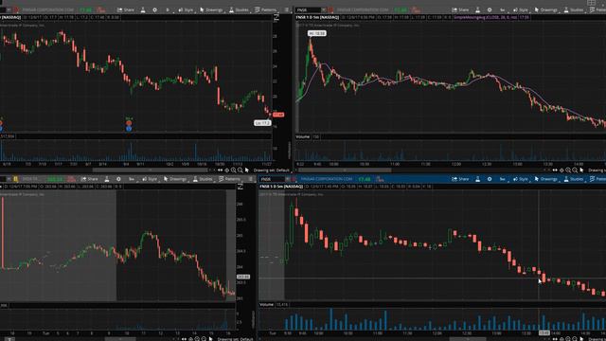The width and height of the screenshot is (606, 341).
Task: Open Studies menu in top-left chart toolbar
Action: tap(239, 9)
